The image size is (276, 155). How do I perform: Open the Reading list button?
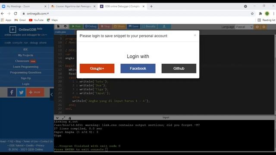267,20
